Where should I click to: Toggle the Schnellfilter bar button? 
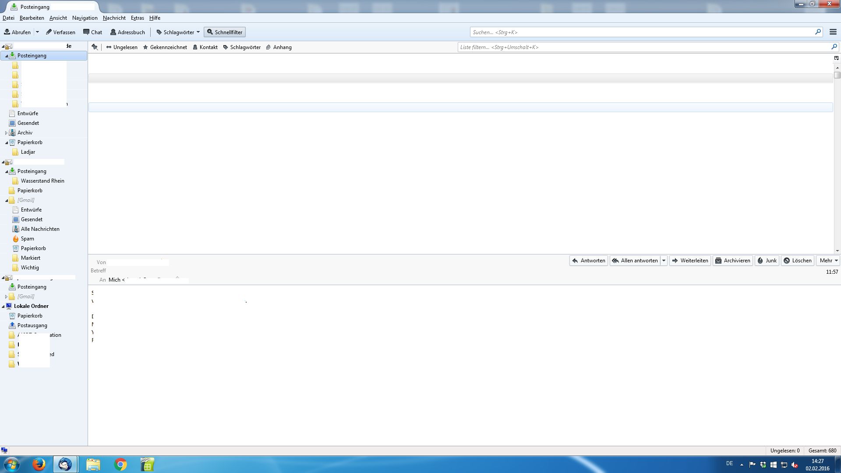(225, 32)
